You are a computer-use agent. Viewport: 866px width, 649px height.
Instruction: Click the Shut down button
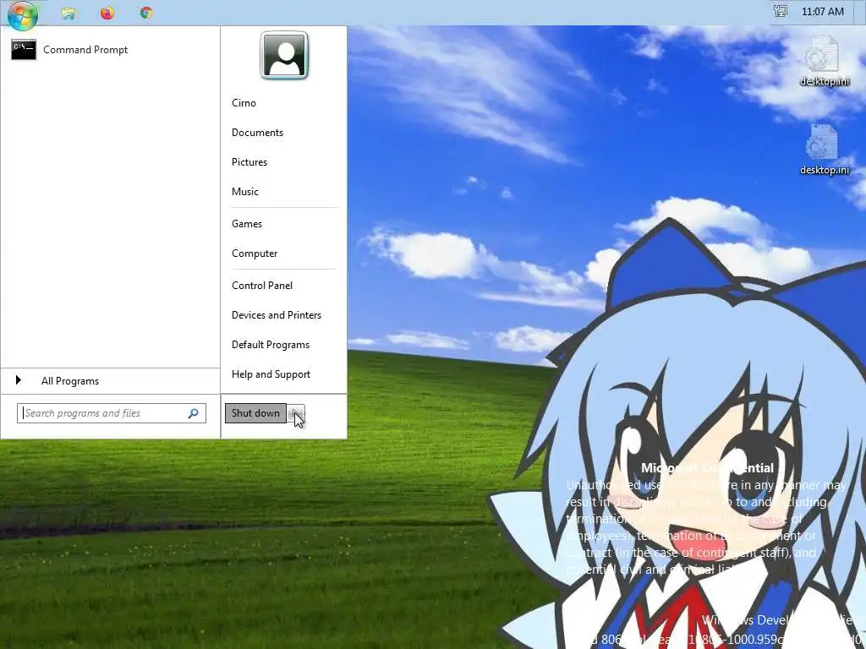[x=255, y=413]
